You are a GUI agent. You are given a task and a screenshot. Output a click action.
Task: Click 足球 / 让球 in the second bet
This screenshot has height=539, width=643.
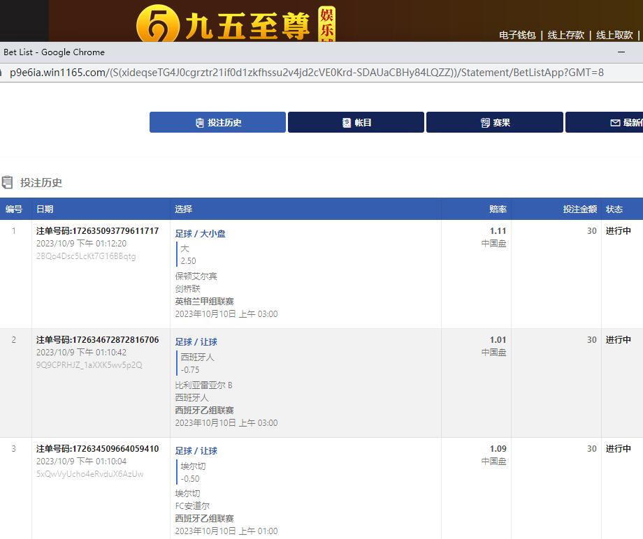coord(196,342)
